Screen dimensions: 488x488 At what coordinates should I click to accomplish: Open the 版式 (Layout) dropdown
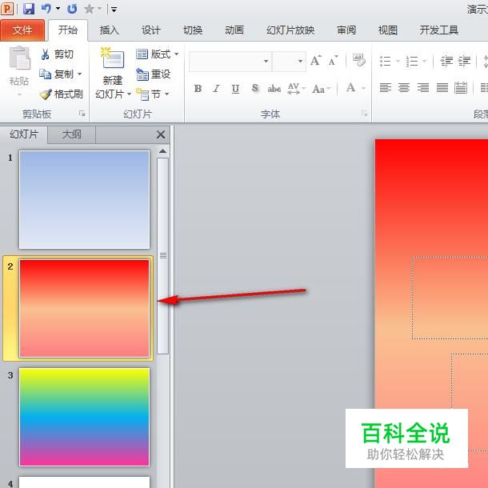pos(157,54)
